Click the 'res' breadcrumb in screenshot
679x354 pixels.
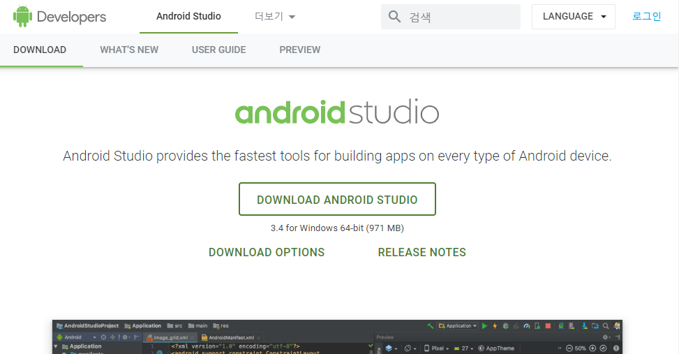[221, 326]
